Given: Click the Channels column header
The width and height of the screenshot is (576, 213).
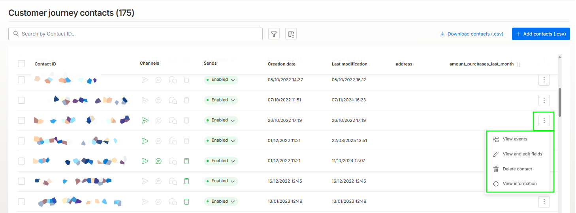Looking at the screenshot, I should pos(149,64).
